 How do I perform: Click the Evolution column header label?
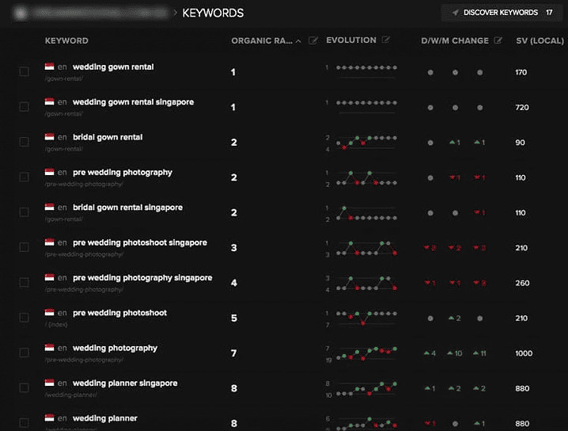(351, 40)
